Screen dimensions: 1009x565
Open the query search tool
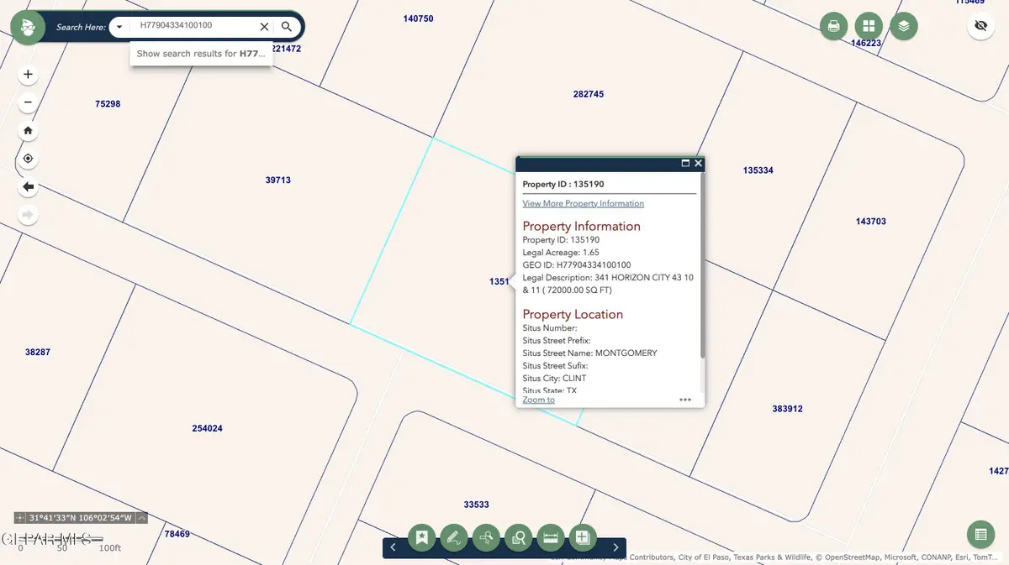point(519,537)
